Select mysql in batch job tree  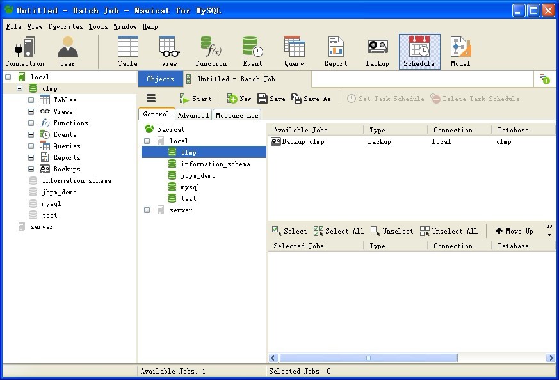click(x=190, y=187)
